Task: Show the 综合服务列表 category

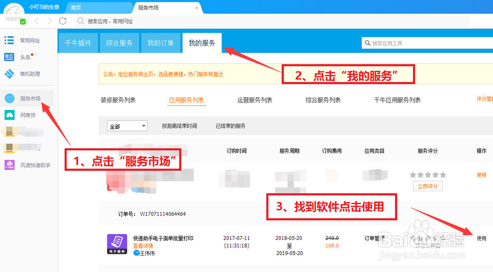Action: pyautogui.click(x=323, y=100)
